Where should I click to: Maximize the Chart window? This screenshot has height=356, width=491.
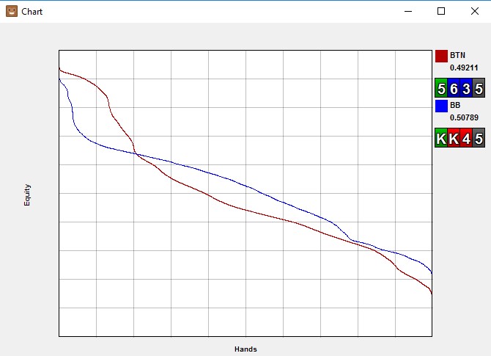pos(441,11)
